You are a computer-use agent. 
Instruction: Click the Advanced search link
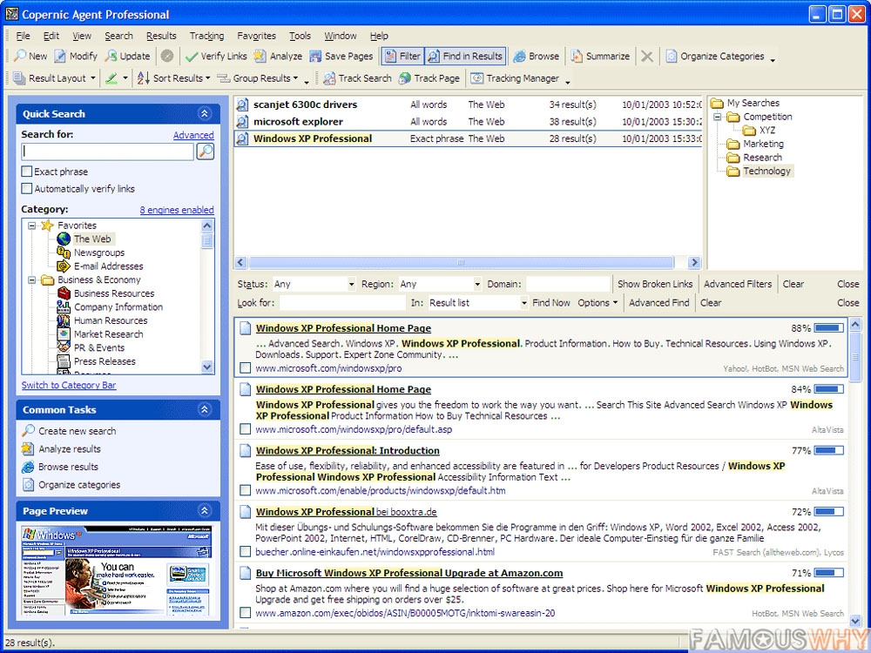point(193,135)
